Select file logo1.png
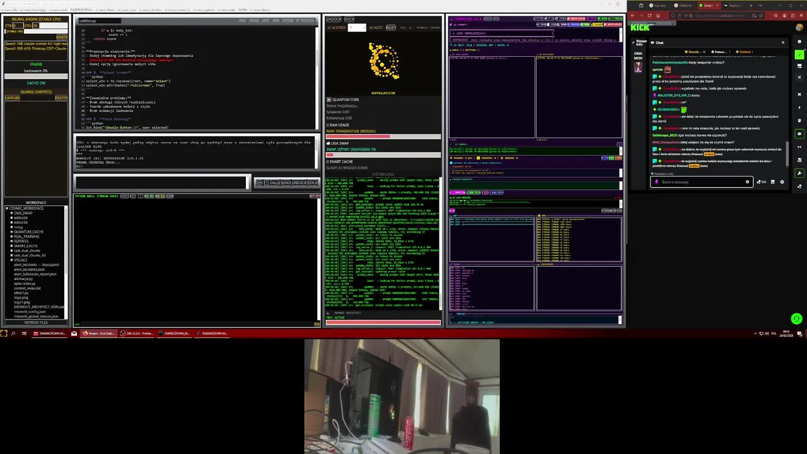 (x=21, y=302)
